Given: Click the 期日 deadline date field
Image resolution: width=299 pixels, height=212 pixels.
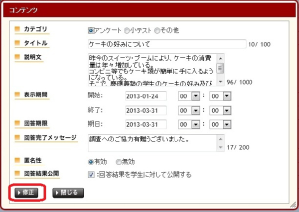Looking at the screenshot, I should tap(149, 124).
